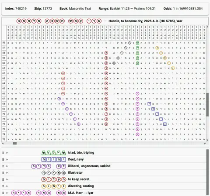Click the 'M.A. Harr → Iyar' label
Viewport: 210px width, 196px height.
click(x=80, y=193)
